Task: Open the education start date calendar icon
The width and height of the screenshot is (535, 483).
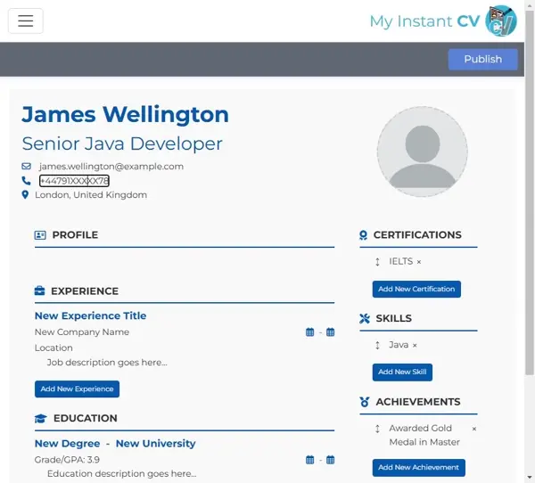Action: (x=310, y=461)
